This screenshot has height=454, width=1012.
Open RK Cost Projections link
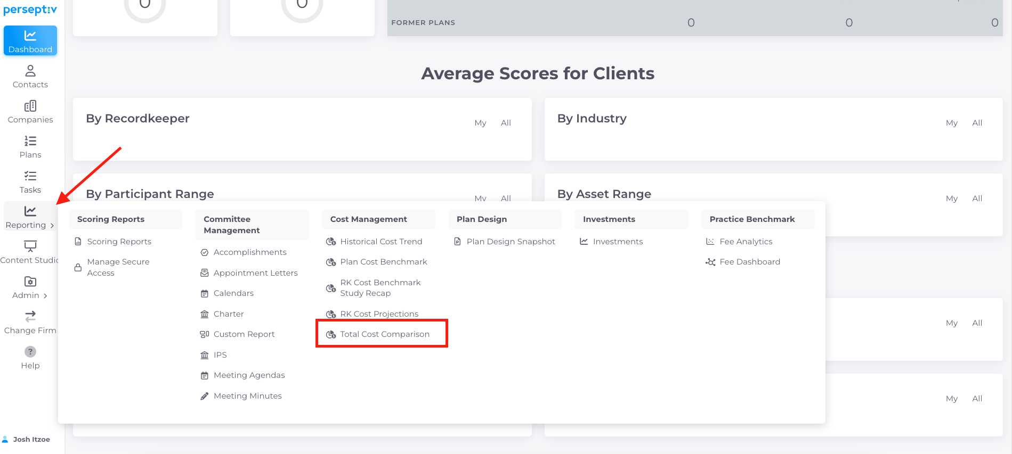379,314
